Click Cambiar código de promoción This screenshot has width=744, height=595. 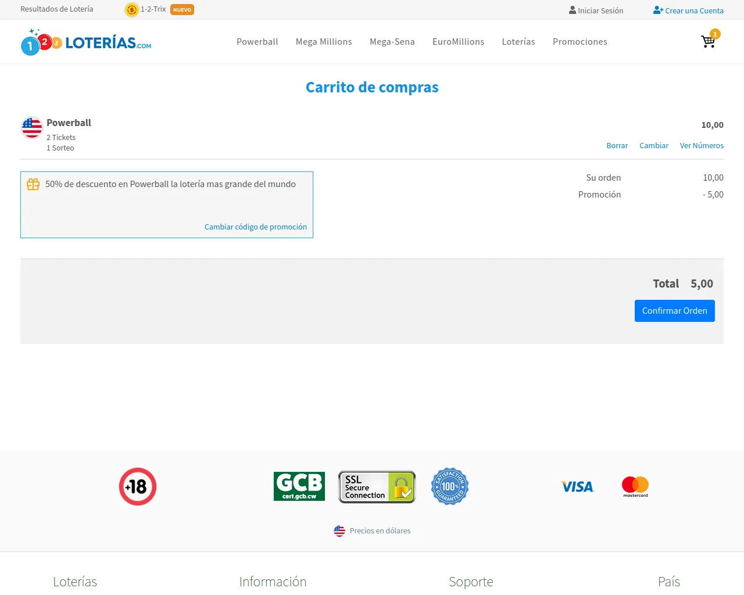(256, 227)
